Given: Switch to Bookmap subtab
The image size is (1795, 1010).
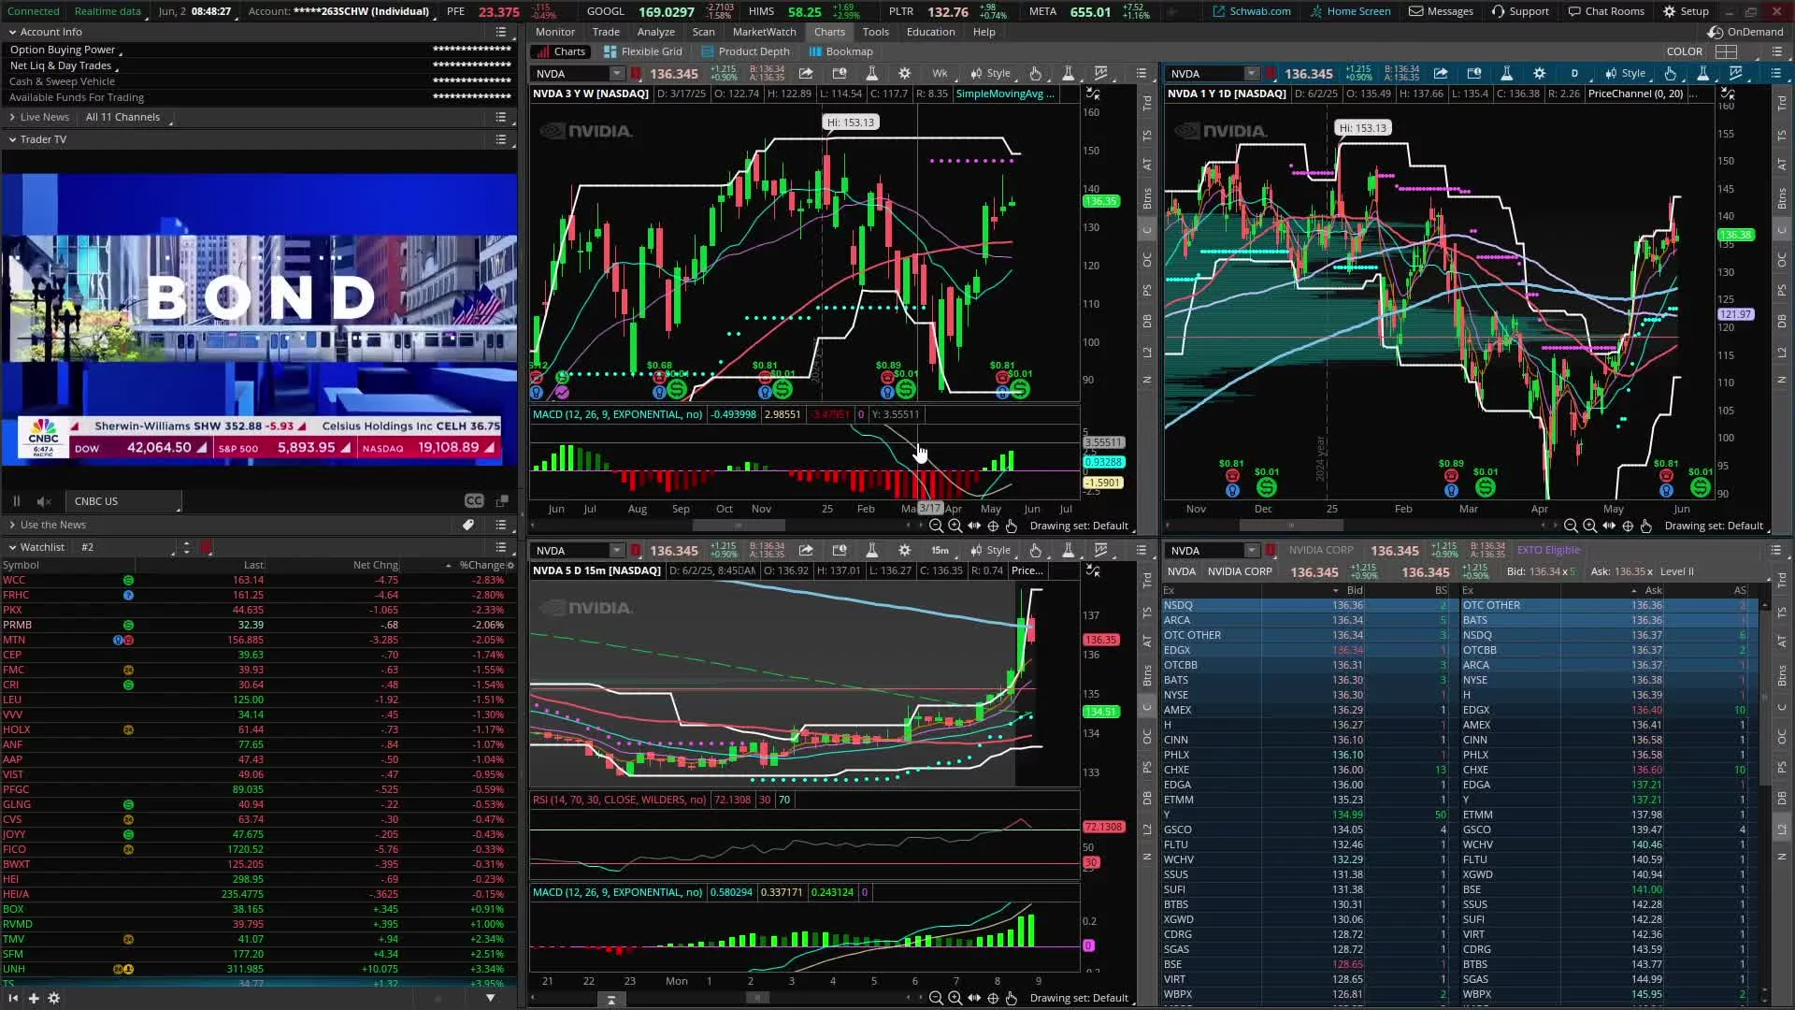Looking at the screenshot, I should (840, 51).
